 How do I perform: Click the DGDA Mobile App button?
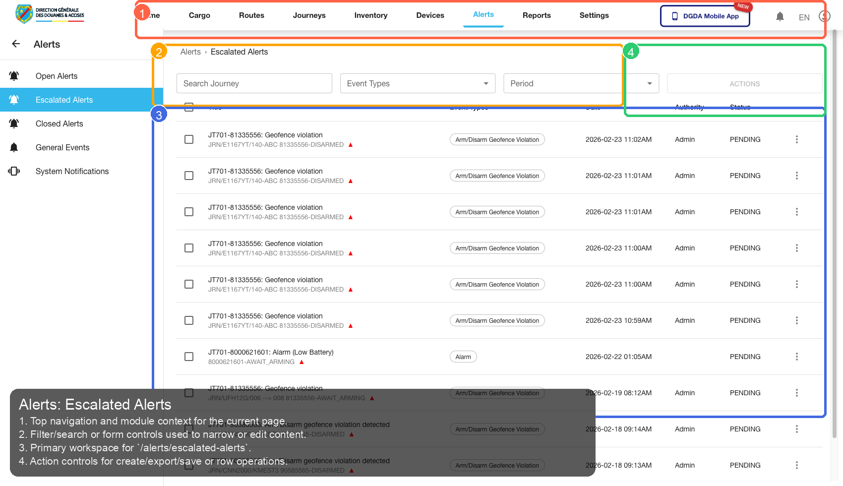point(705,16)
